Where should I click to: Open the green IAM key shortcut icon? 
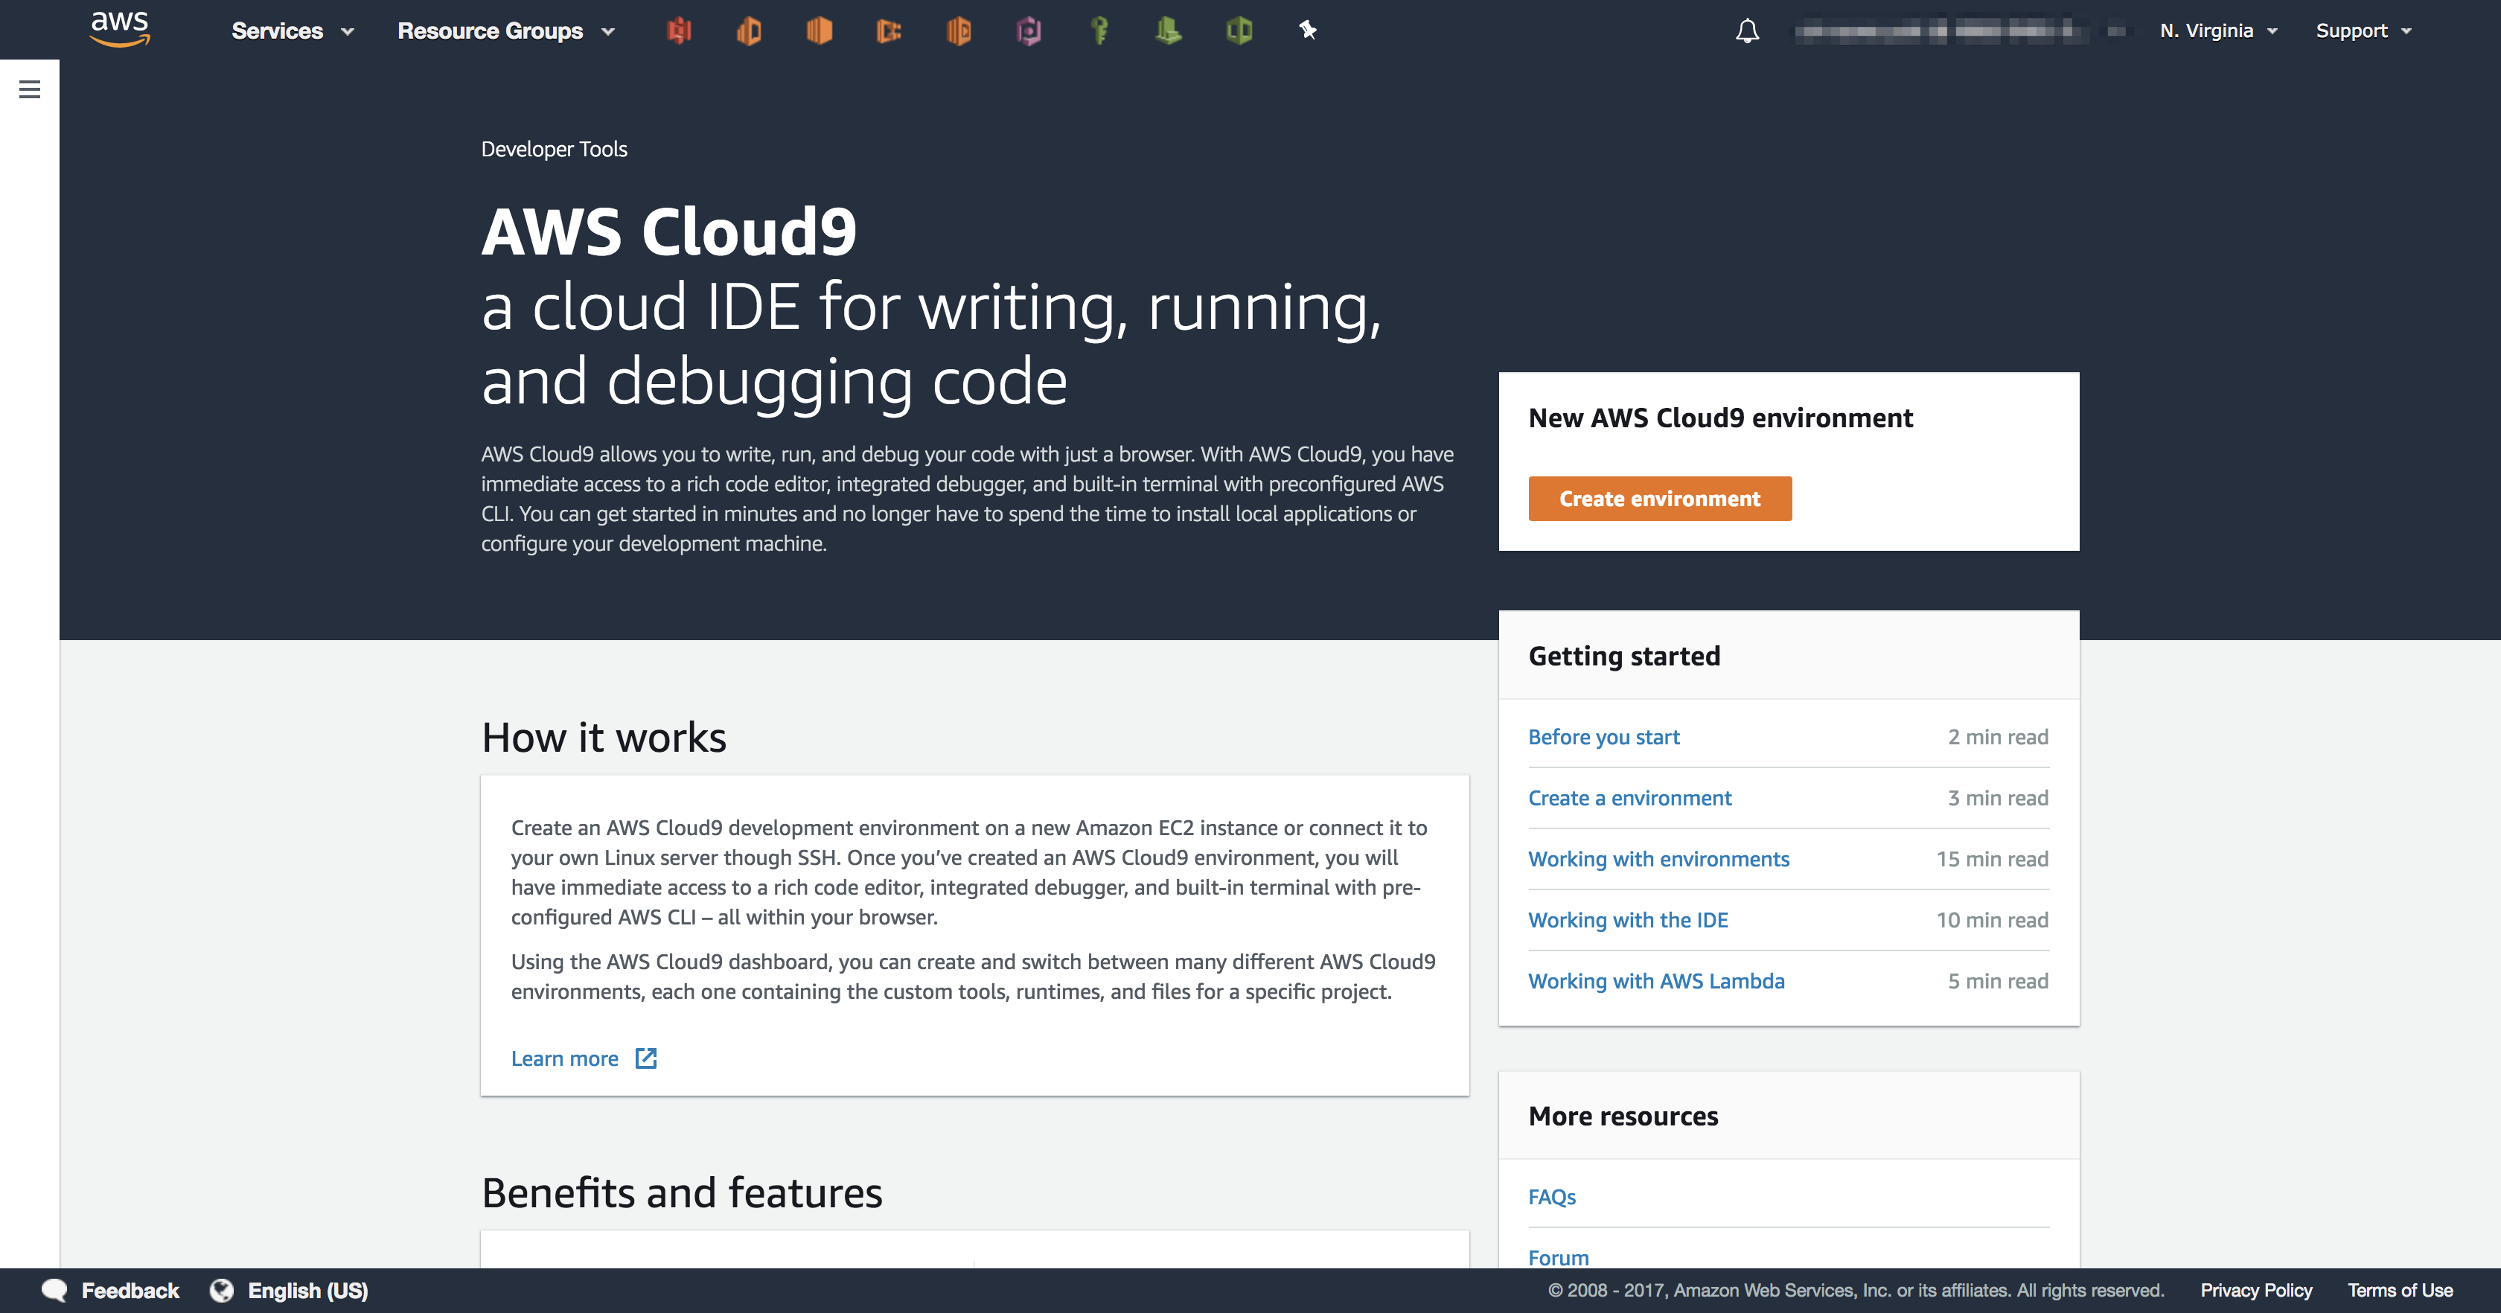[x=1100, y=30]
